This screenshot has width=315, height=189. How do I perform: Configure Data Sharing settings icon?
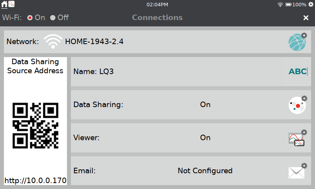point(298,105)
